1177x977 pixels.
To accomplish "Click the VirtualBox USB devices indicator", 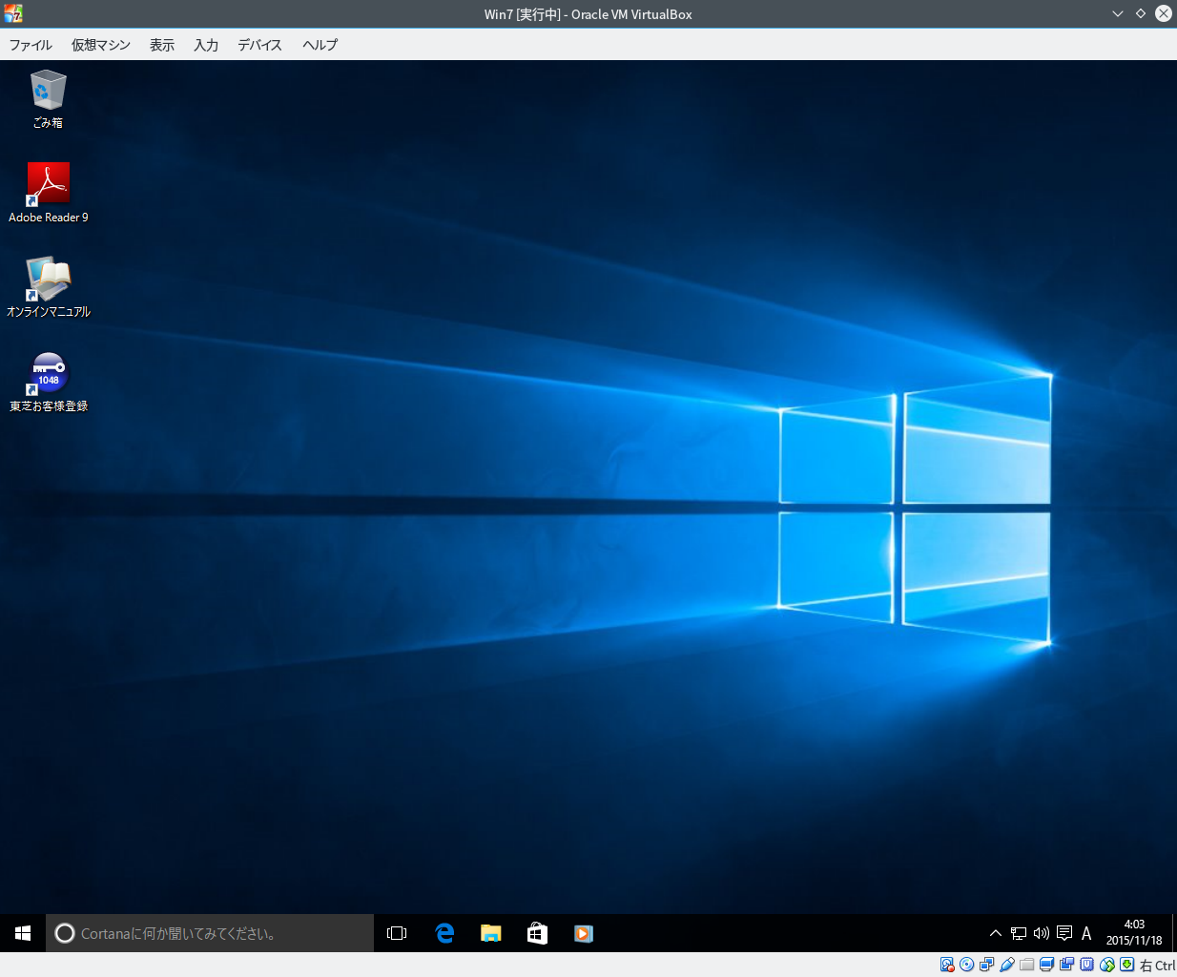I will click(x=1006, y=965).
